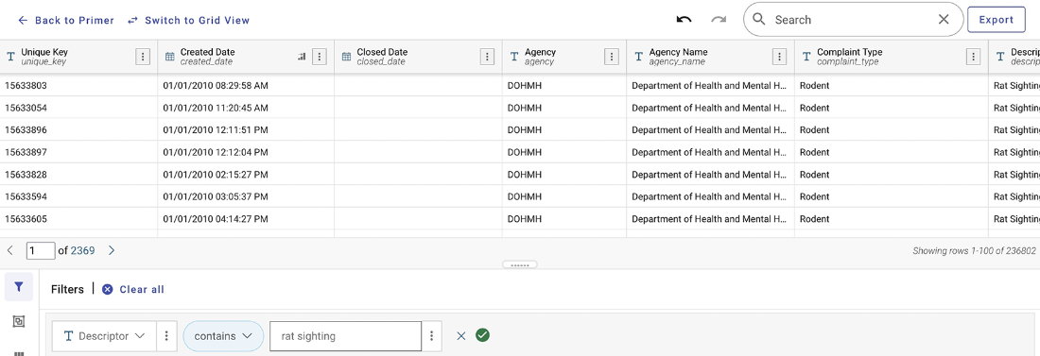1040x356 pixels.
Task: Redo the last action
Action: pos(719,20)
